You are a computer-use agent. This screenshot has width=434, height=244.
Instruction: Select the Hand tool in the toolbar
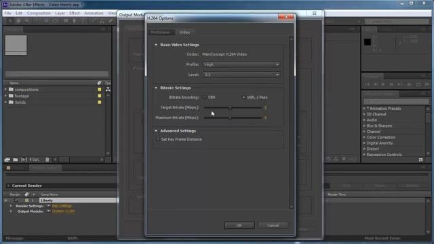(18, 21)
